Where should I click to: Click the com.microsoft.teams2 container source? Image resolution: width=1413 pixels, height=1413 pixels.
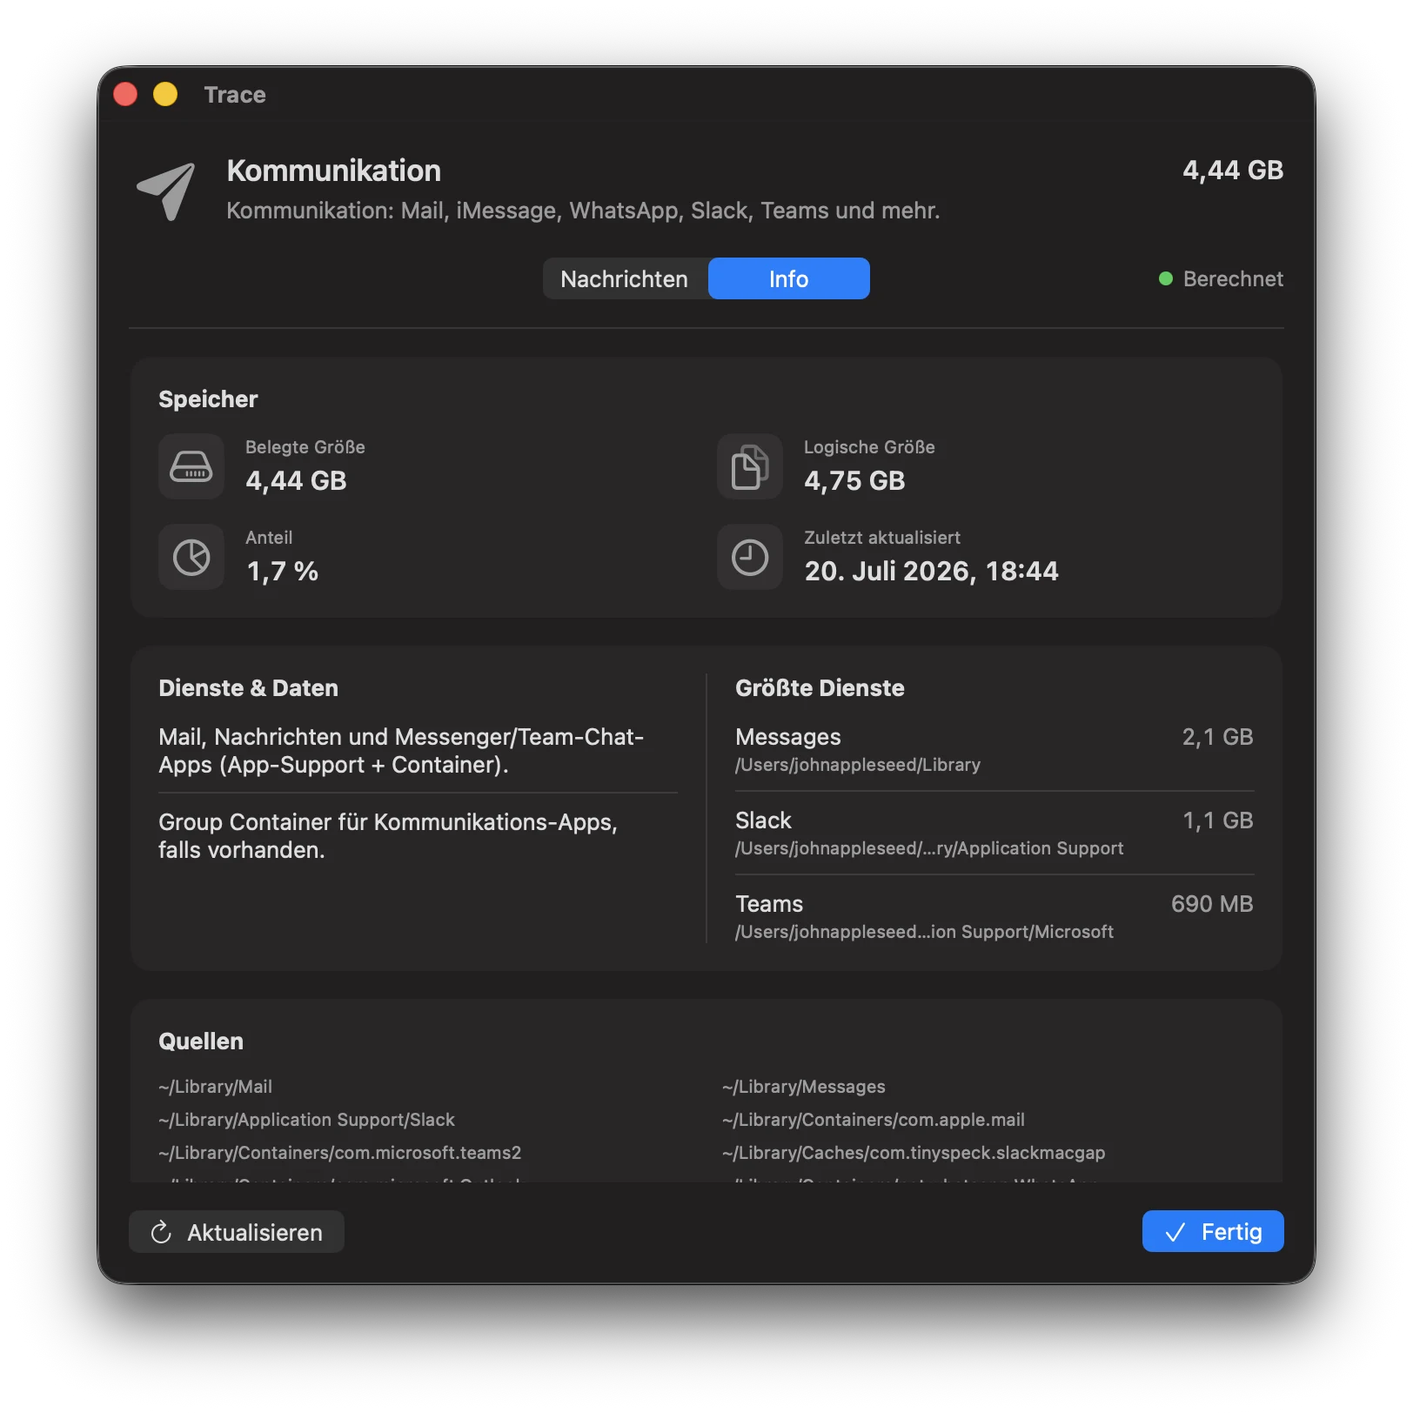[x=340, y=1153]
